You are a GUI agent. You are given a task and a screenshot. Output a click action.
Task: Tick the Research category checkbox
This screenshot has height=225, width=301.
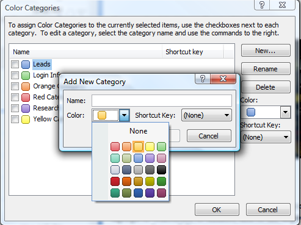click(x=15, y=109)
